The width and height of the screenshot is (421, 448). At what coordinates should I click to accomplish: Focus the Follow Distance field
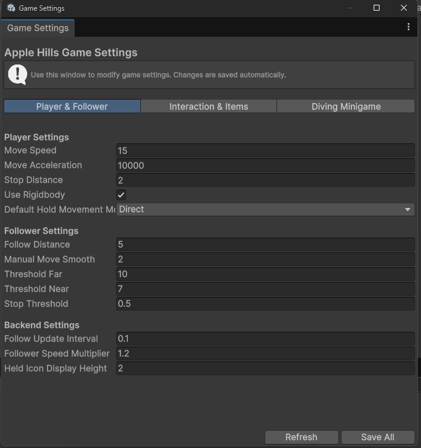click(265, 245)
